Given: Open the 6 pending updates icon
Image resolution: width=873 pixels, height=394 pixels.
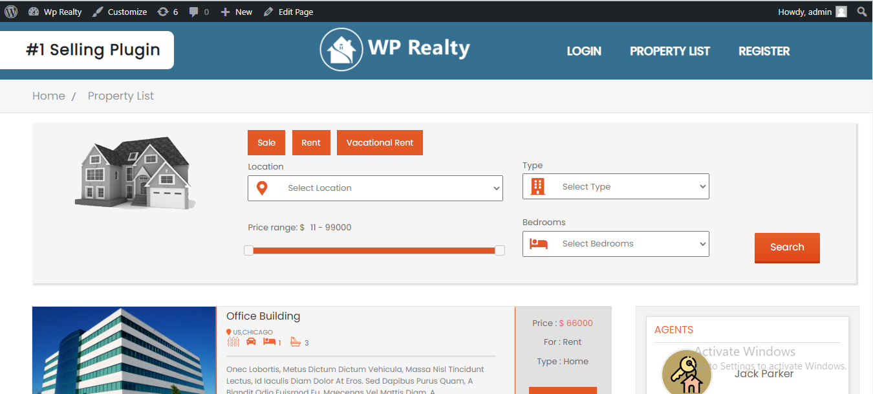Looking at the screenshot, I should (x=167, y=12).
